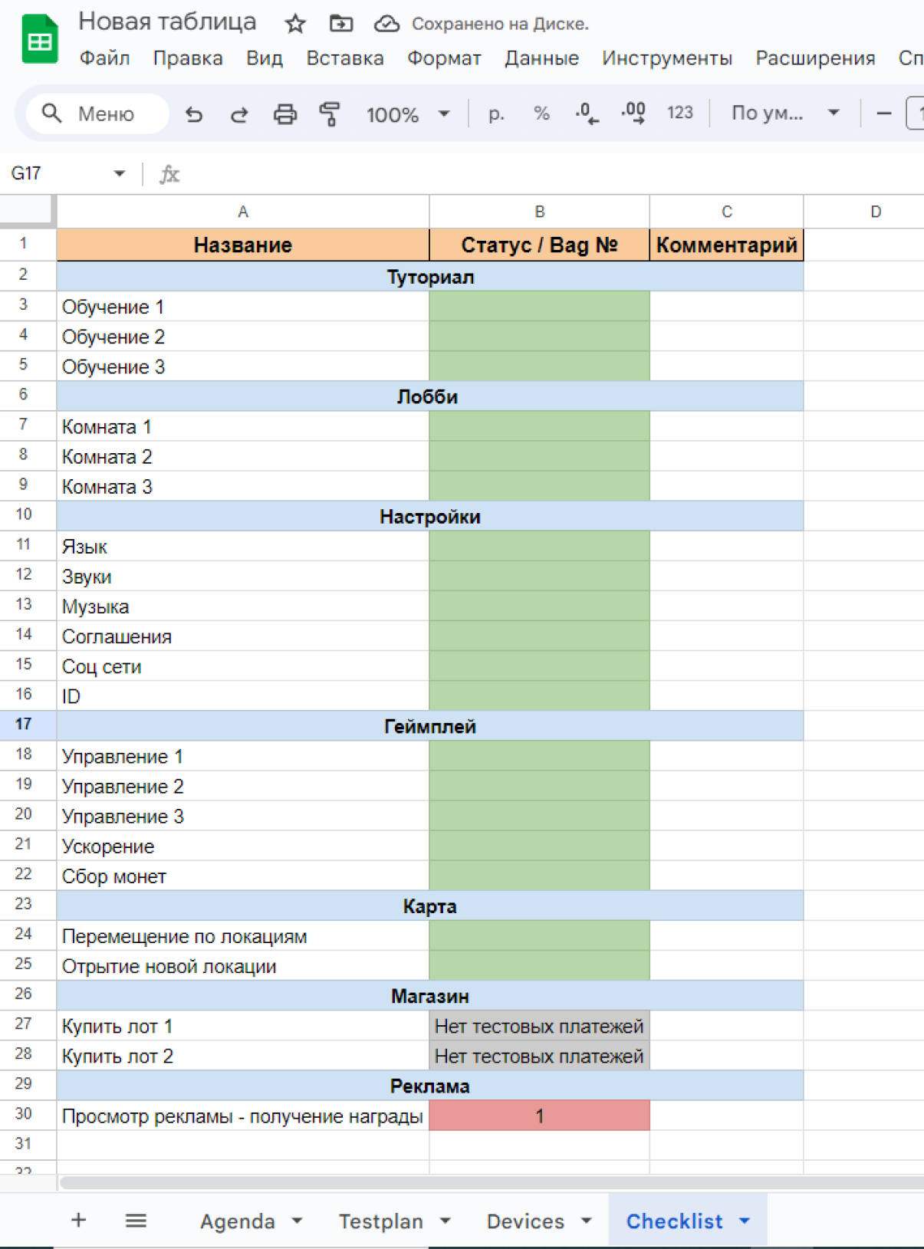This screenshot has width=924, height=1249.
Task: Click the print icon in toolbar
Action: pos(284,115)
